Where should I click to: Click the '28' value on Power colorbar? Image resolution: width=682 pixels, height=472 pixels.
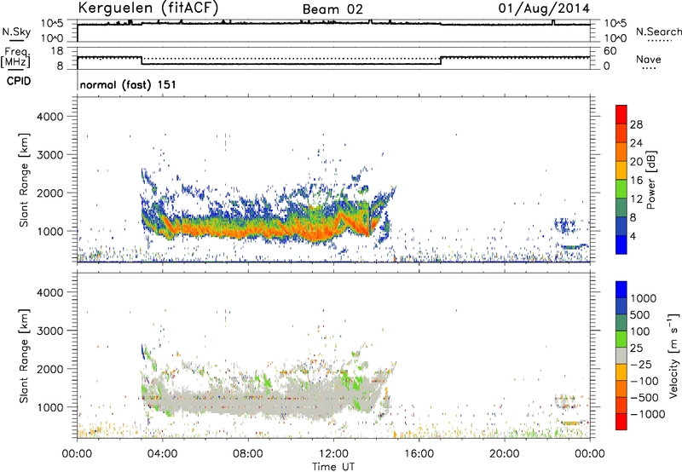point(636,124)
